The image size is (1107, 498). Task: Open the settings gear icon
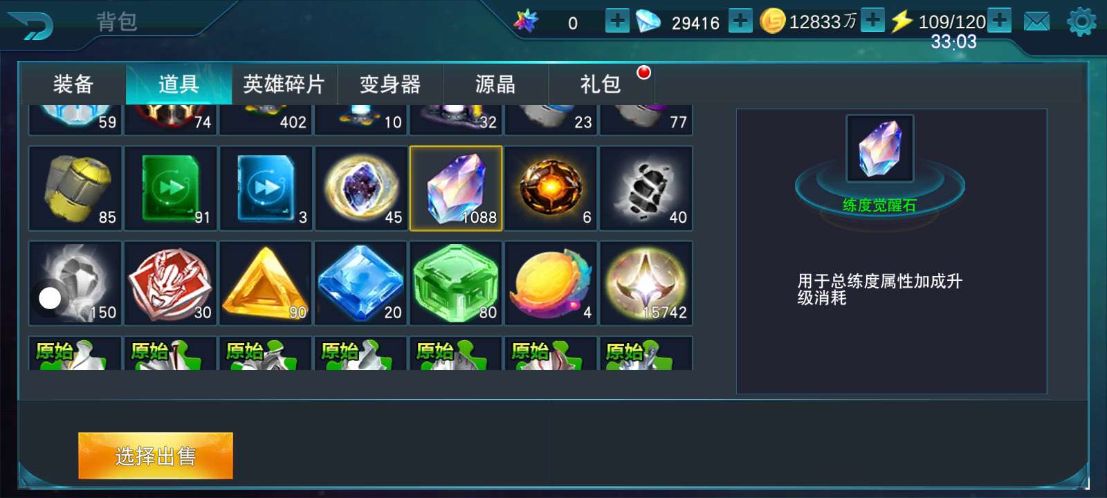[1081, 22]
